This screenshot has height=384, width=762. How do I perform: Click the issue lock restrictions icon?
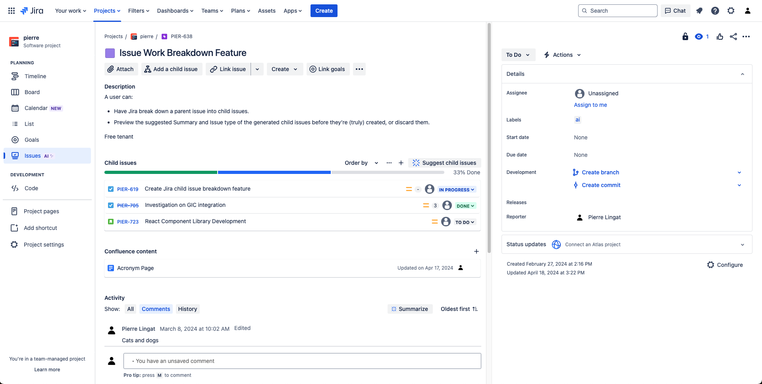click(685, 37)
